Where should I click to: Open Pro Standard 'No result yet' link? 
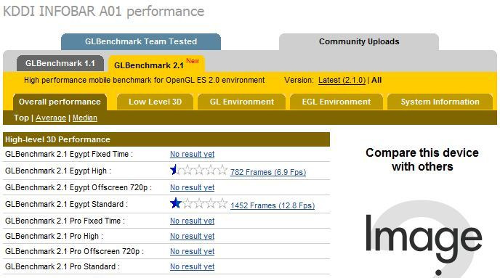[x=192, y=267]
